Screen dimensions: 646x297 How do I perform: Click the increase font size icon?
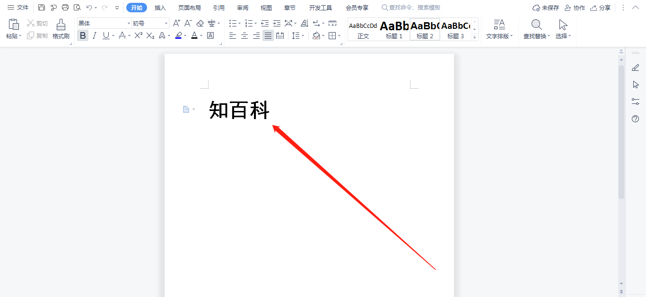coord(176,23)
